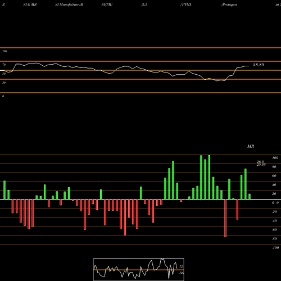
Task: Click the RSI value 58.89 label
Action: click(x=259, y=65)
